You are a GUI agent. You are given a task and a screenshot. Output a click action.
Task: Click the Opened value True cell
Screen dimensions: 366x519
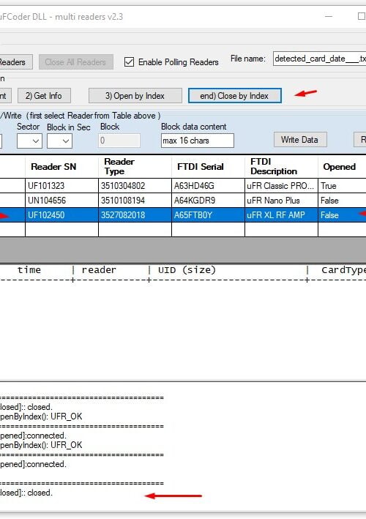click(x=342, y=186)
